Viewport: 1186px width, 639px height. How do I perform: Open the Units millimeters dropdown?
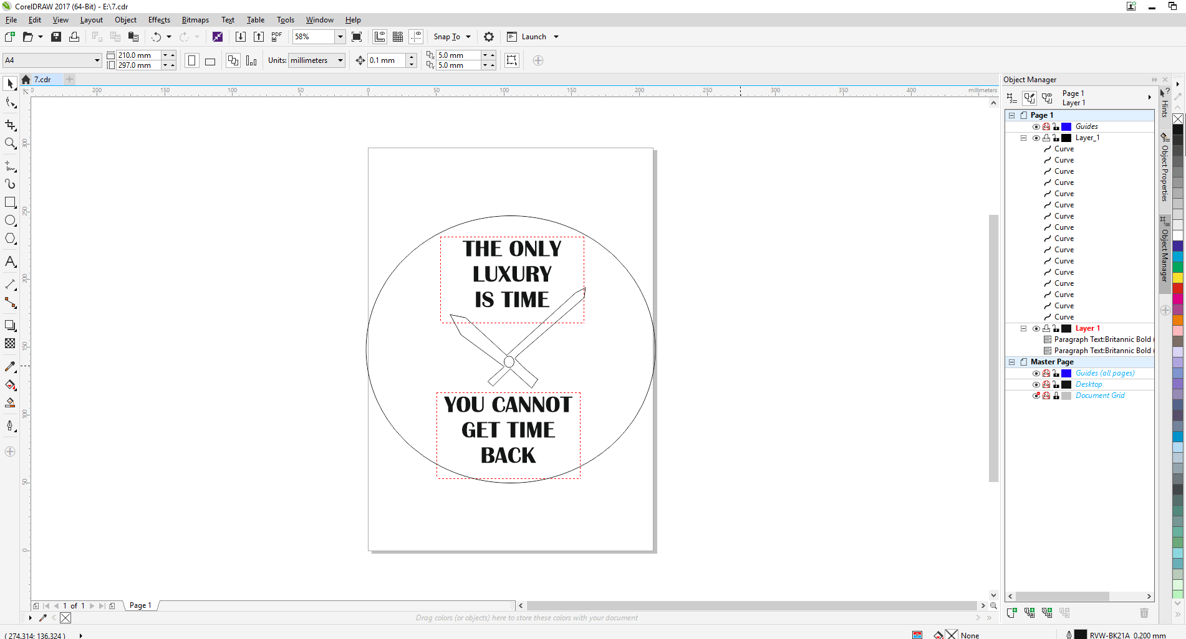point(340,60)
